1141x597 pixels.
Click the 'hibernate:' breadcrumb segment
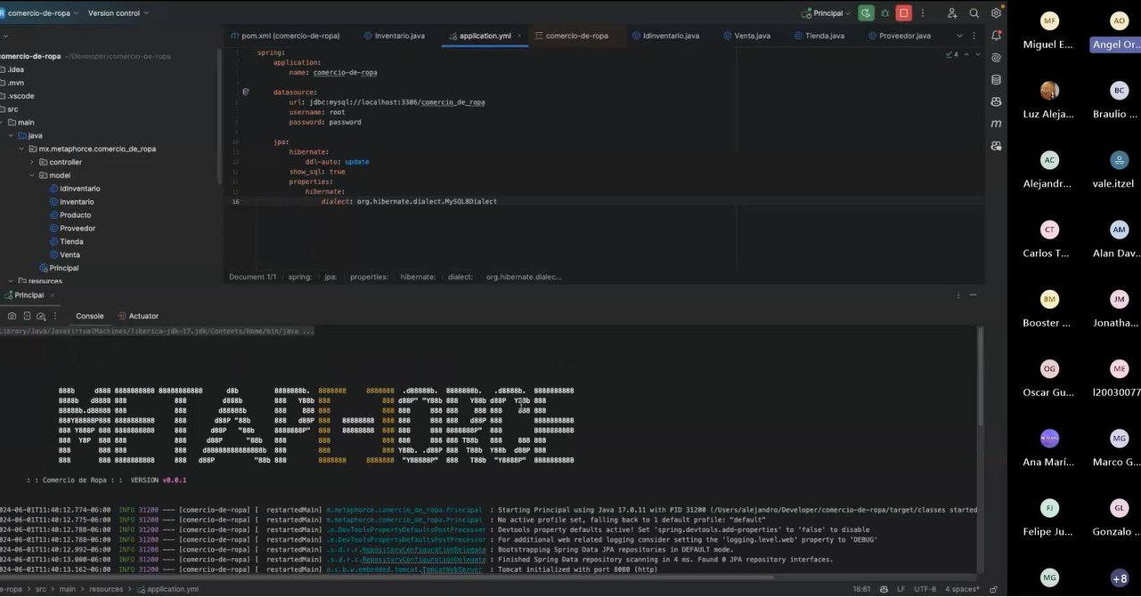417,277
